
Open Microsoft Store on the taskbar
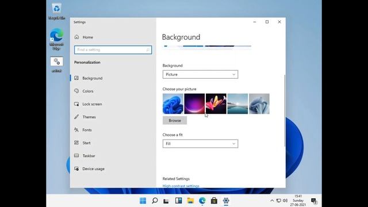coord(214,201)
